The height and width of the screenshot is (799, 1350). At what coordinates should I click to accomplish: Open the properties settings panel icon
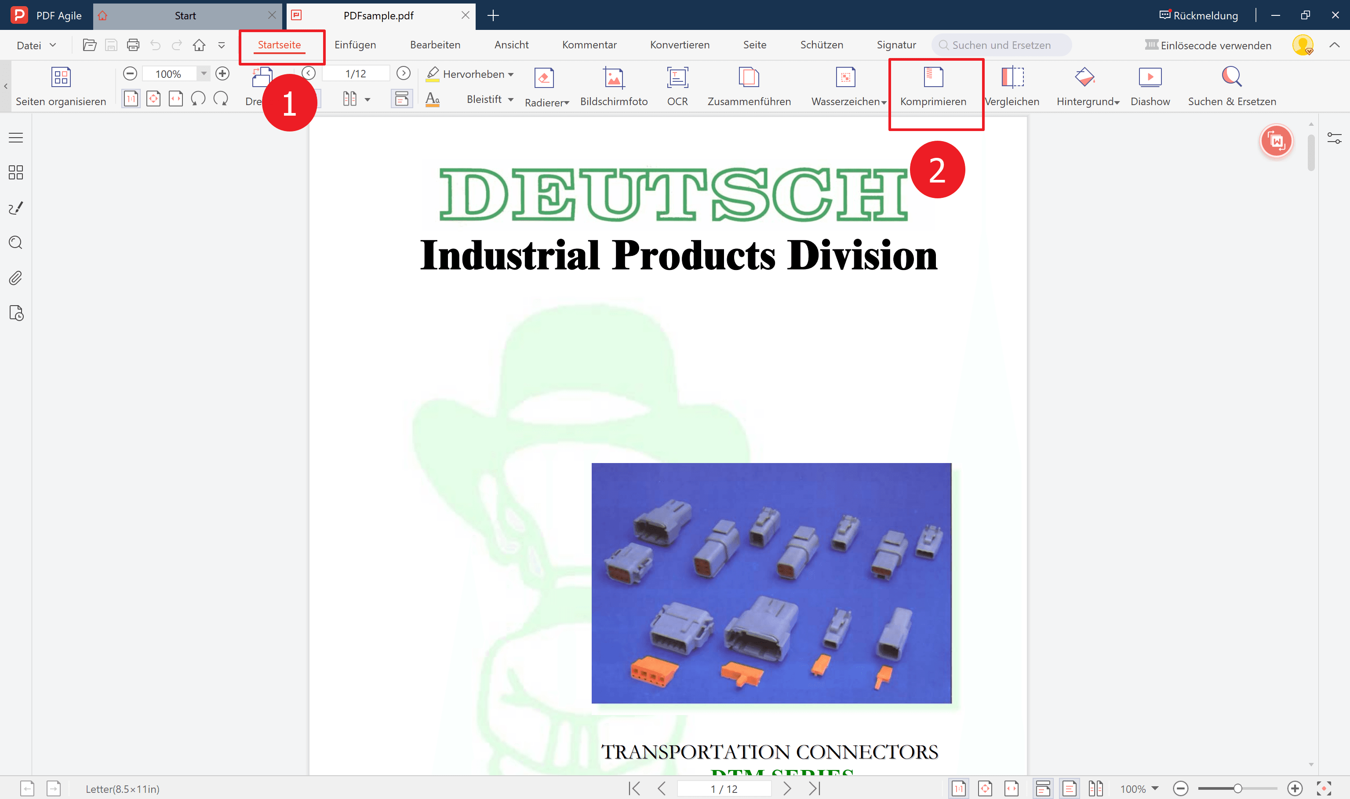click(1335, 139)
